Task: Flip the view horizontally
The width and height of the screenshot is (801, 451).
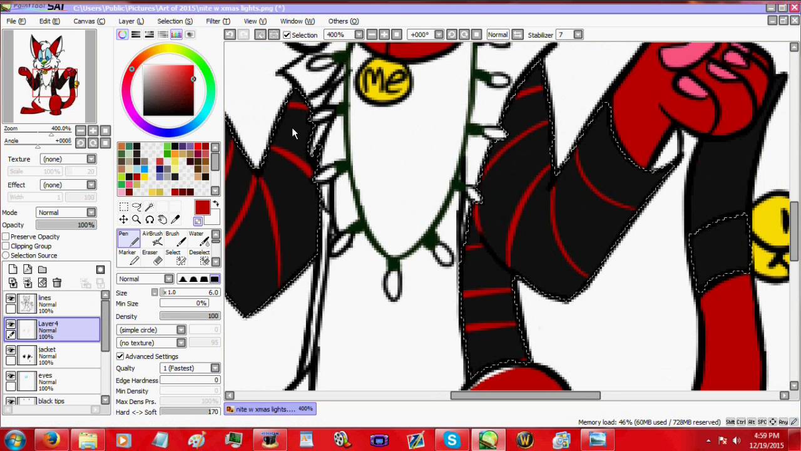Action: pyautogui.click(x=518, y=34)
